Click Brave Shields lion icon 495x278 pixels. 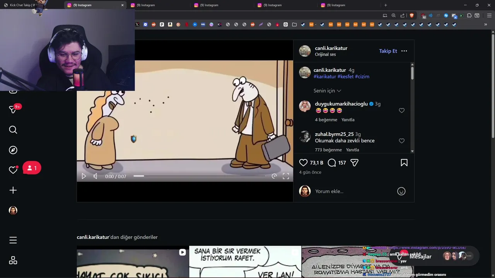[x=411, y=15]
